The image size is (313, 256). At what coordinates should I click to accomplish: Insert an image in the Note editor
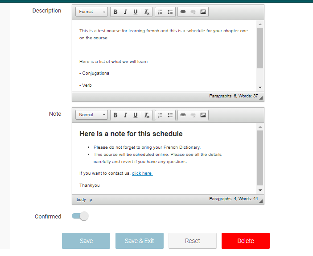203,115
